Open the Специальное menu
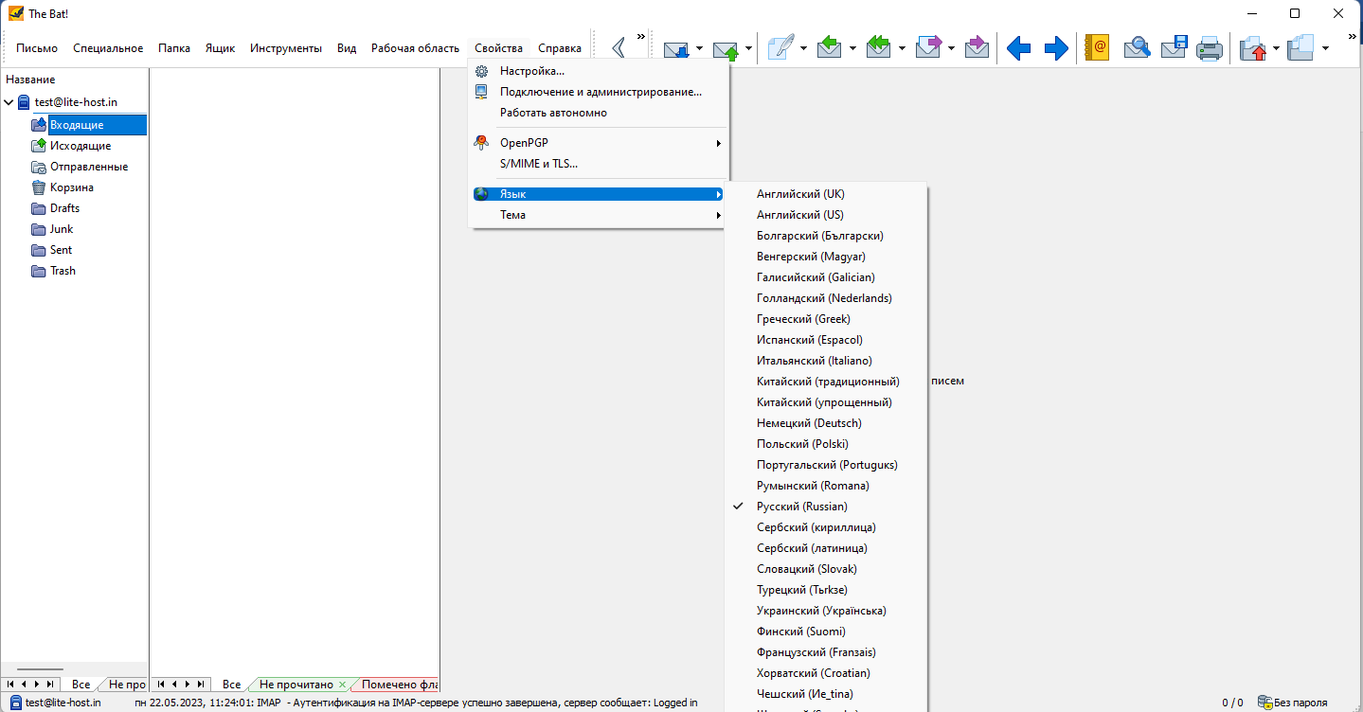Viewport: 1363px width, 712px height. [108, 48]
